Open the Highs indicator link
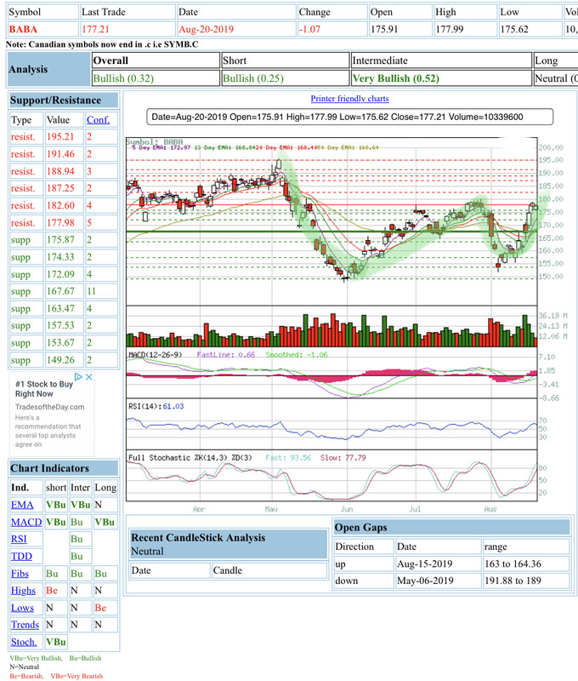Viewport: 578px width, 681px height. coord(24,591)
